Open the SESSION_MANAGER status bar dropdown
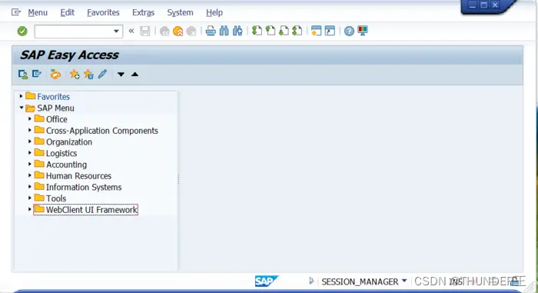 click(404, 281)
